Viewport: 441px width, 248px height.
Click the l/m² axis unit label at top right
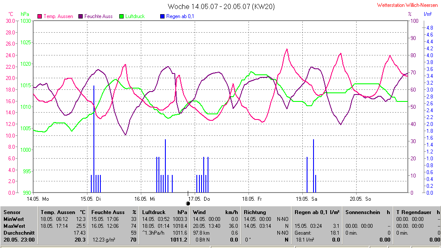428,14
